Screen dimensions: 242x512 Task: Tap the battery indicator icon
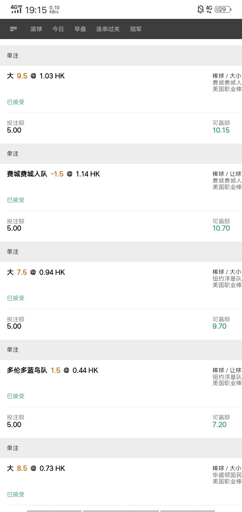223,9
